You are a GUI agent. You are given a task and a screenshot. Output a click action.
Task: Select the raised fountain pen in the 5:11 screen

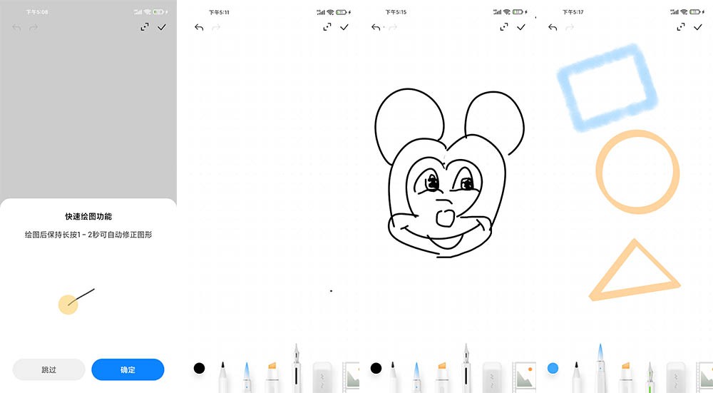coord(297,368)
